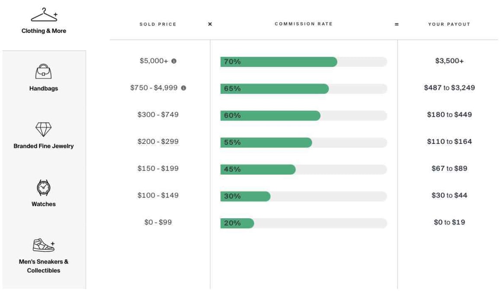The width and height of the screenshot is (503, 291).
Task: Click the diamond jewelry icon
Action: pyautogui.click(x=43, y=129)
